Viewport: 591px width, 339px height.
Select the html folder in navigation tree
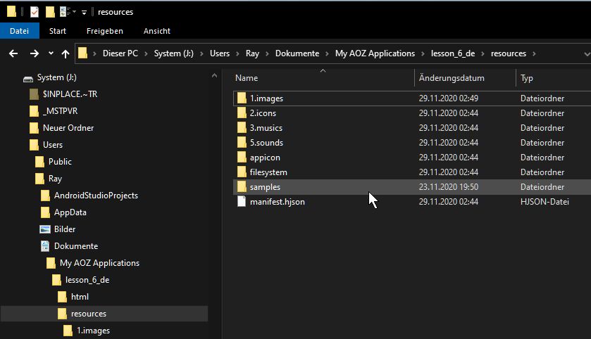tap(80, 297)
